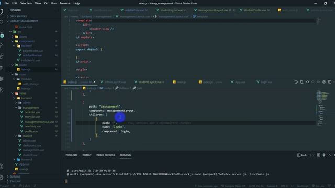
Task: Collapse the views folder
Action: tap(23, 93)
